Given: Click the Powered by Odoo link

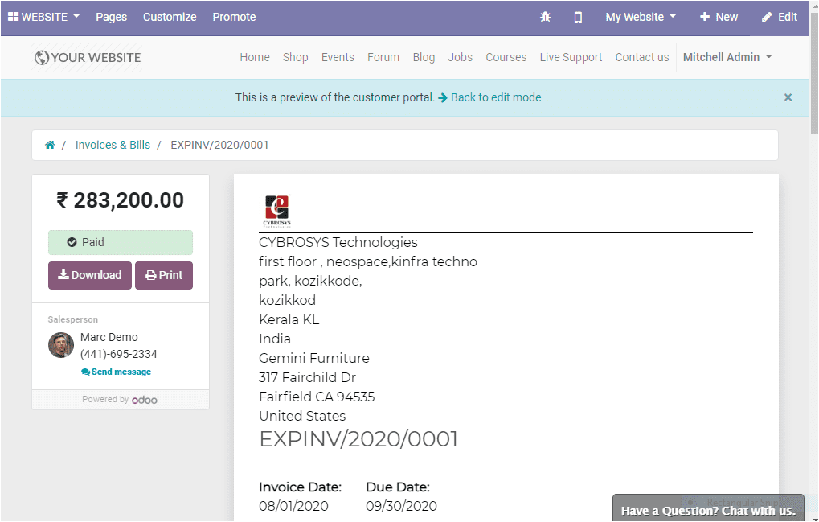Looking at the screenshot, I should 120,399.
